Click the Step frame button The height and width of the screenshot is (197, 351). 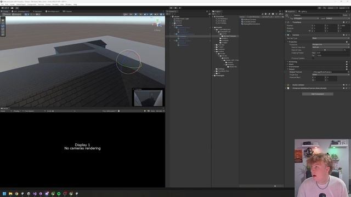tap(180, 8)
